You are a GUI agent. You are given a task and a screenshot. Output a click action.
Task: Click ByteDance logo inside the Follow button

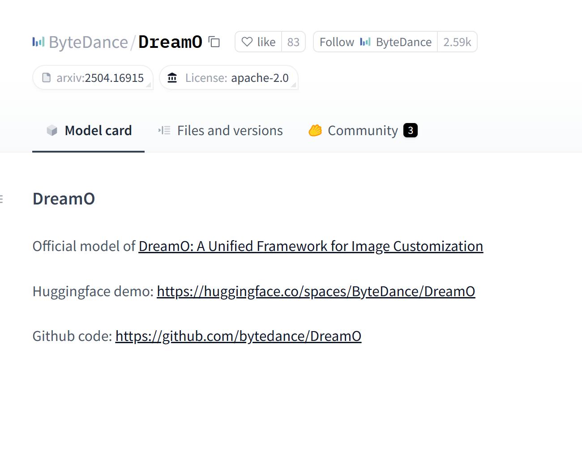point(365,42)
